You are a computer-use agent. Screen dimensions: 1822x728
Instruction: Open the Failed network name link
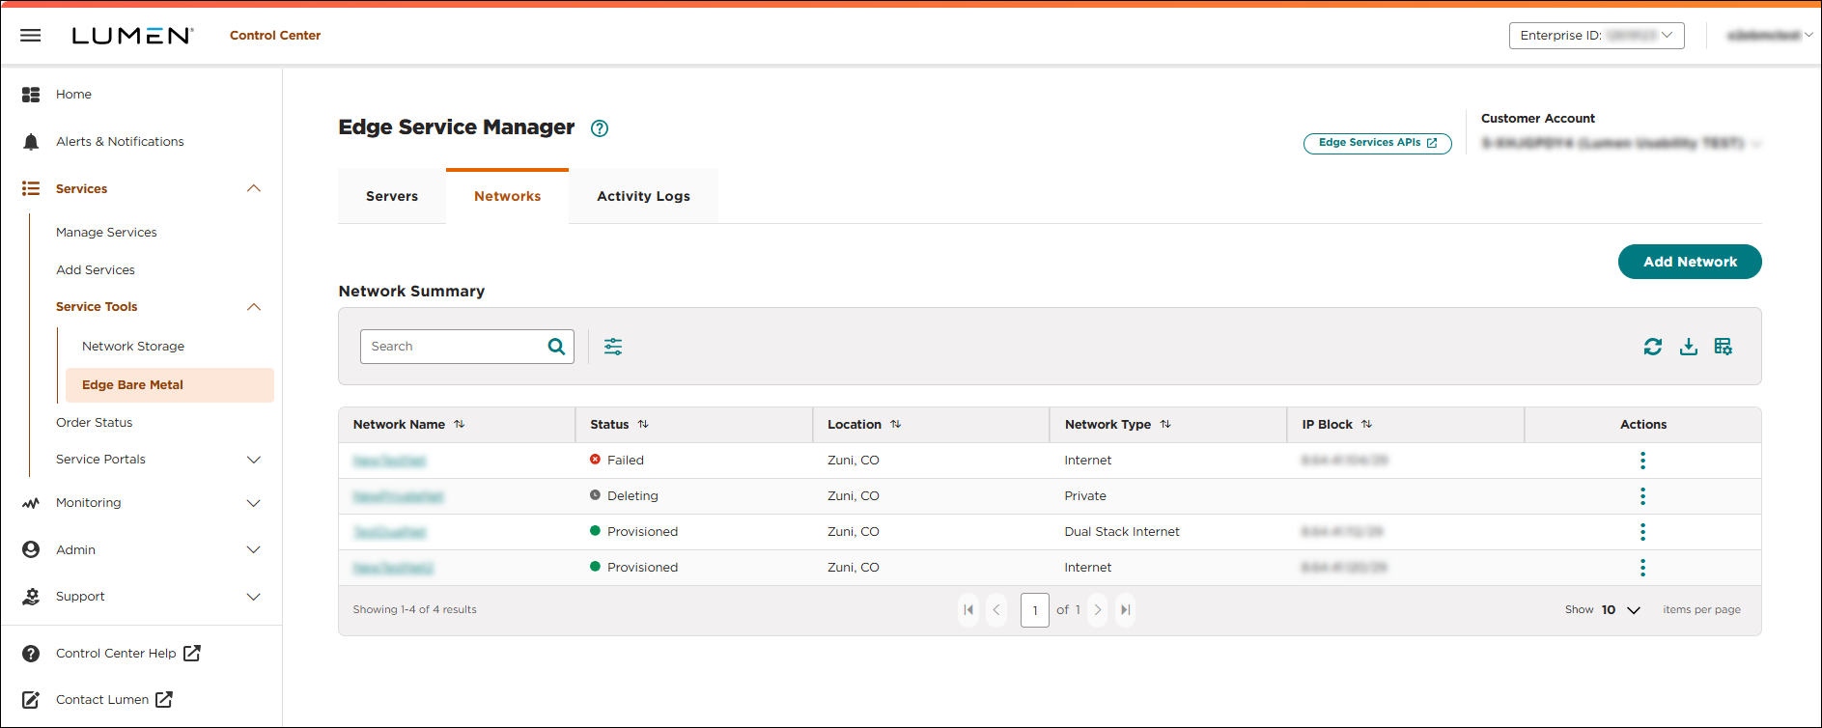(x=389, y=462)
